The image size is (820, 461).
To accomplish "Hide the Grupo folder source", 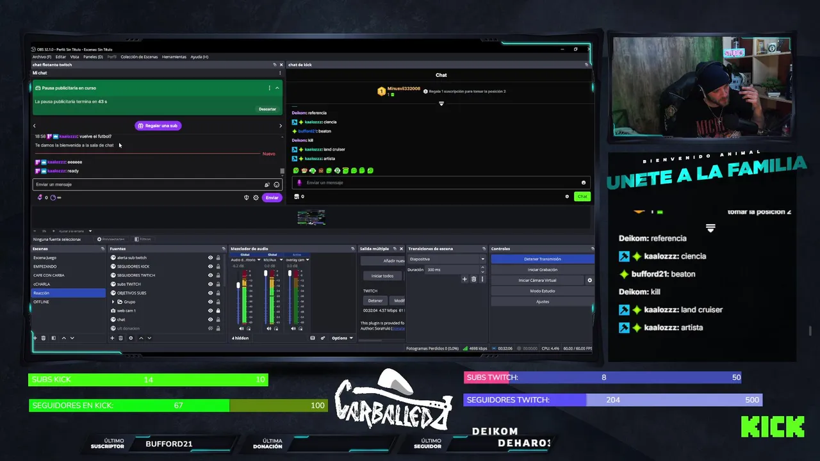I will (x=210, y=302).
